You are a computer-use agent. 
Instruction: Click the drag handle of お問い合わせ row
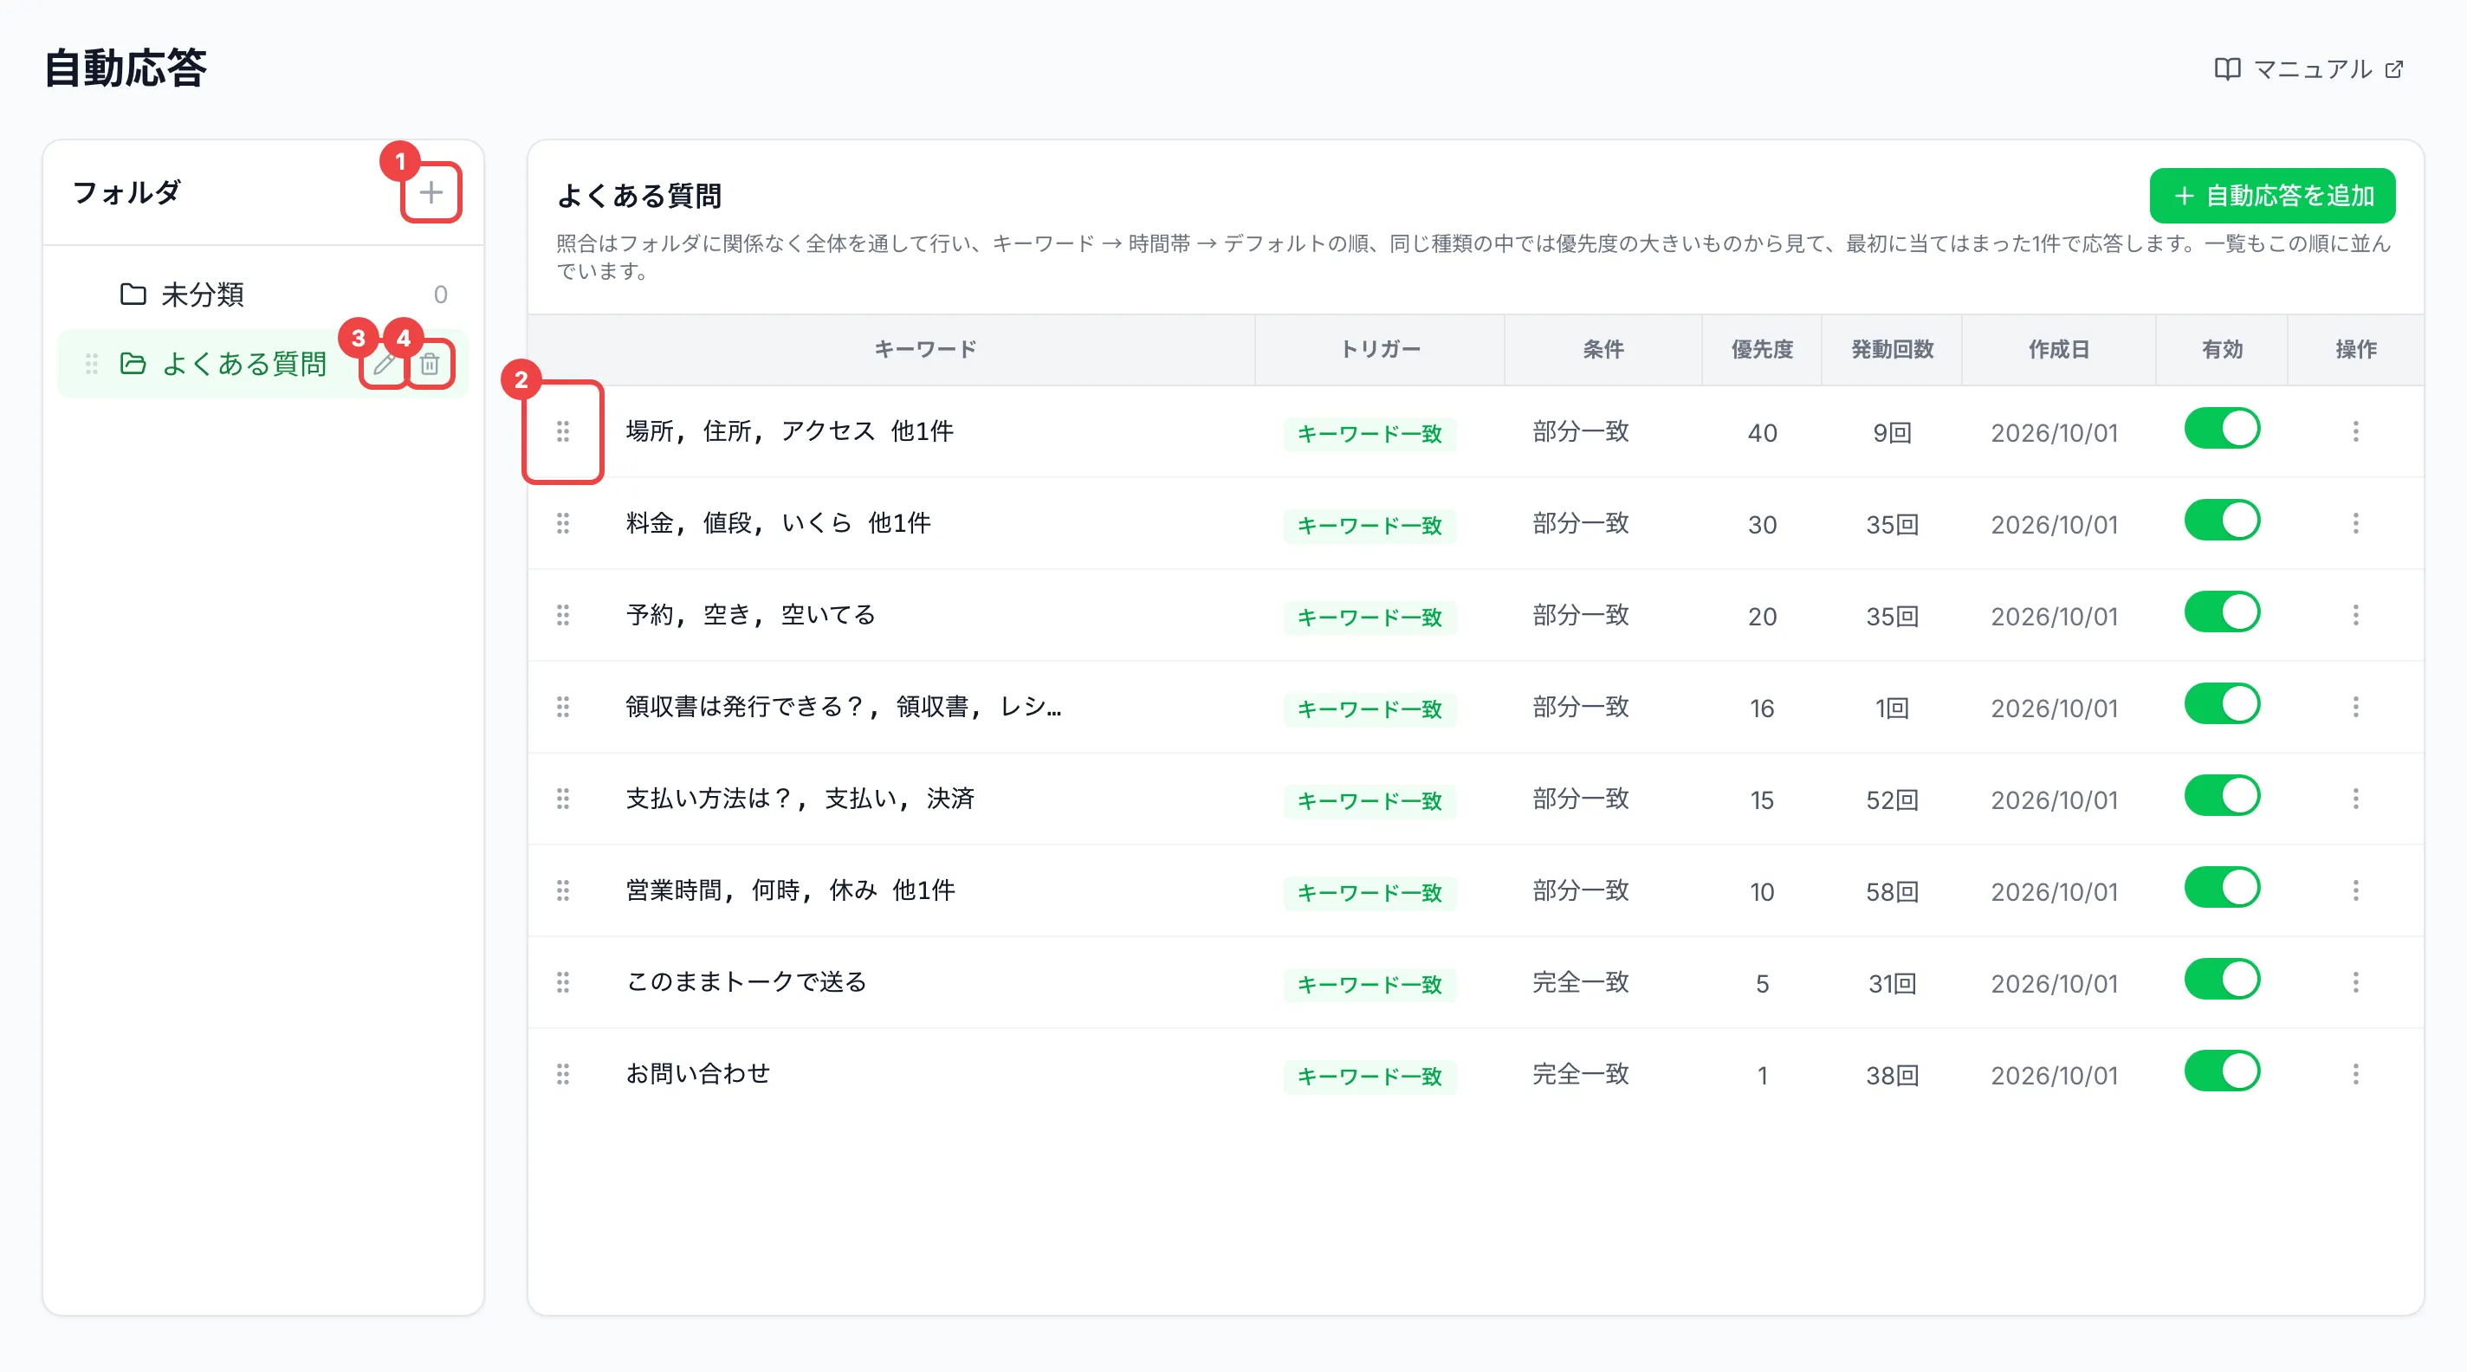pos(563,1075)
